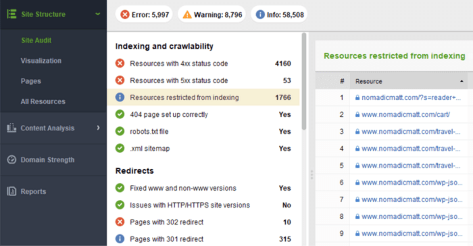Click the error icon on Resources with 4xx status code
473x246 pixels.
click(120, 63)
